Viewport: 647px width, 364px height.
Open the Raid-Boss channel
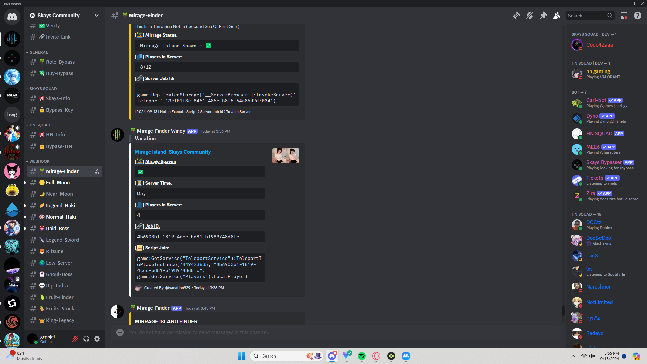pos(65,229)
